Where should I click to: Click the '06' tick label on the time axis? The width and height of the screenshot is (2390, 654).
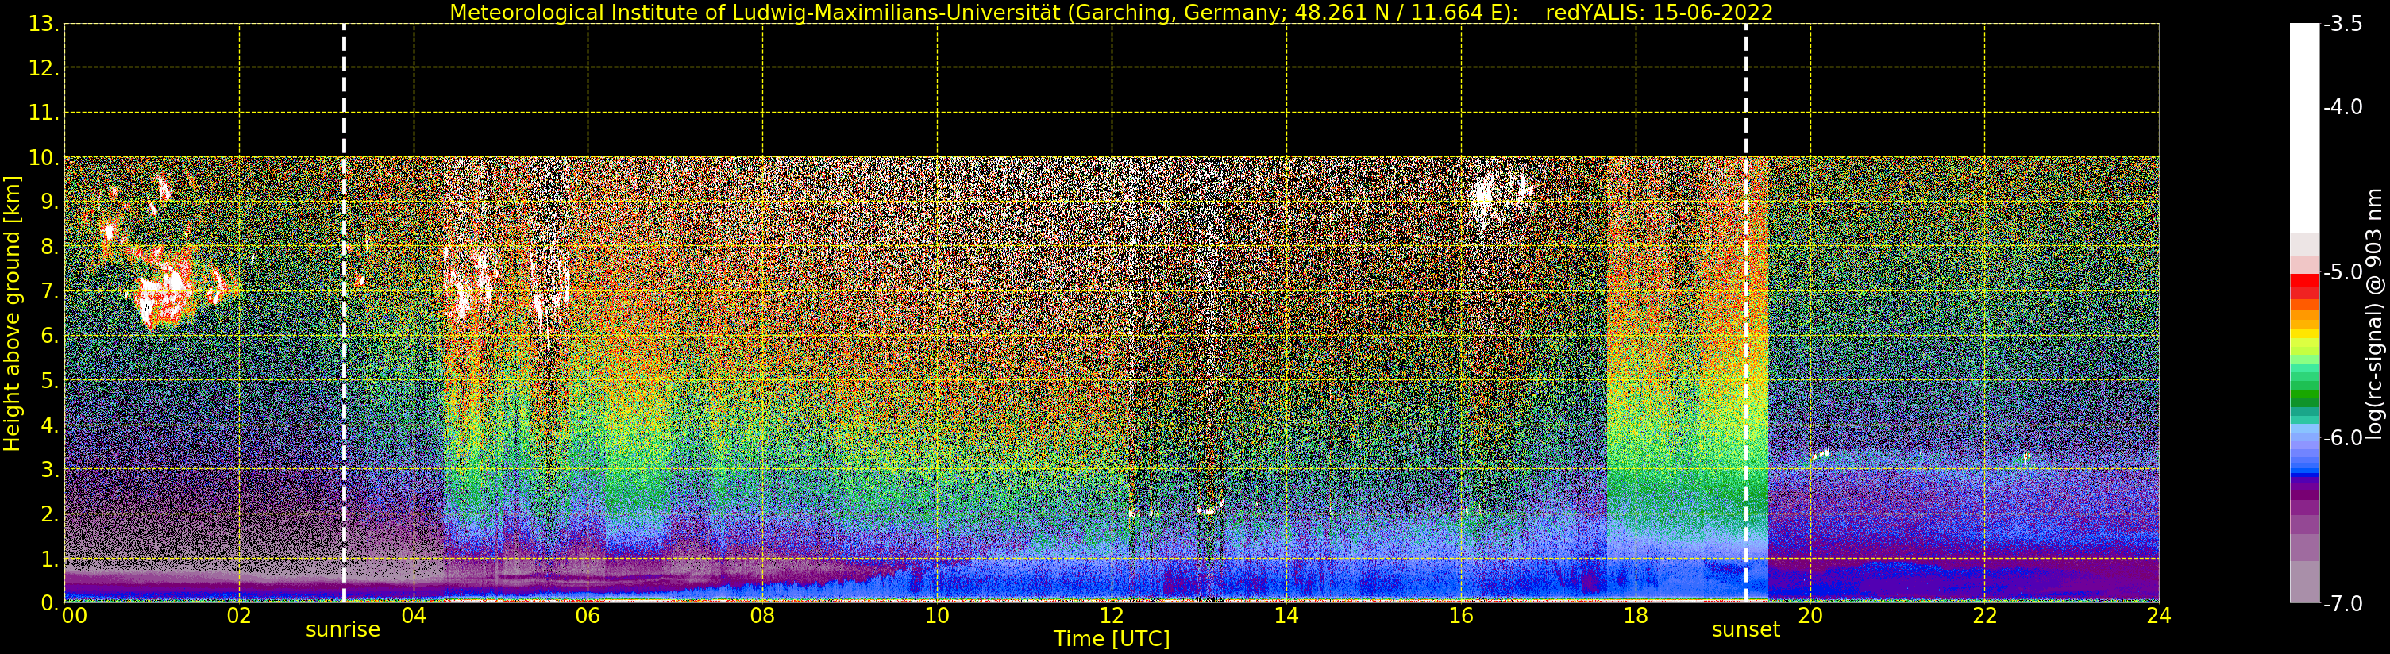pos(588,616)
